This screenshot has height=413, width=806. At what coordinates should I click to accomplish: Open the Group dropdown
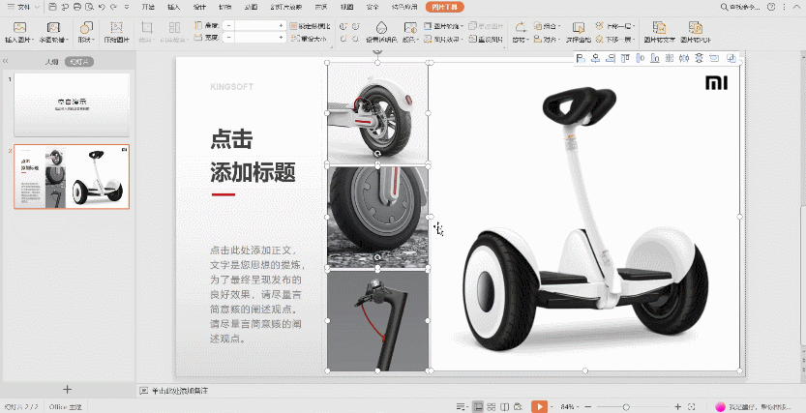[550, 25]
